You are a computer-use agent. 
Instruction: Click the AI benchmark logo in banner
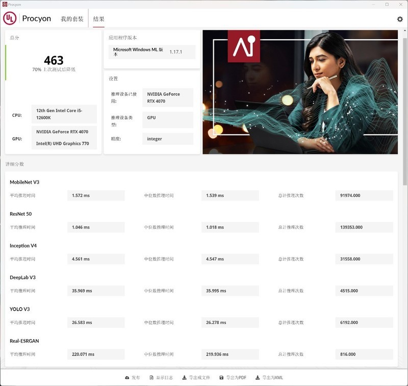(244, 46)
